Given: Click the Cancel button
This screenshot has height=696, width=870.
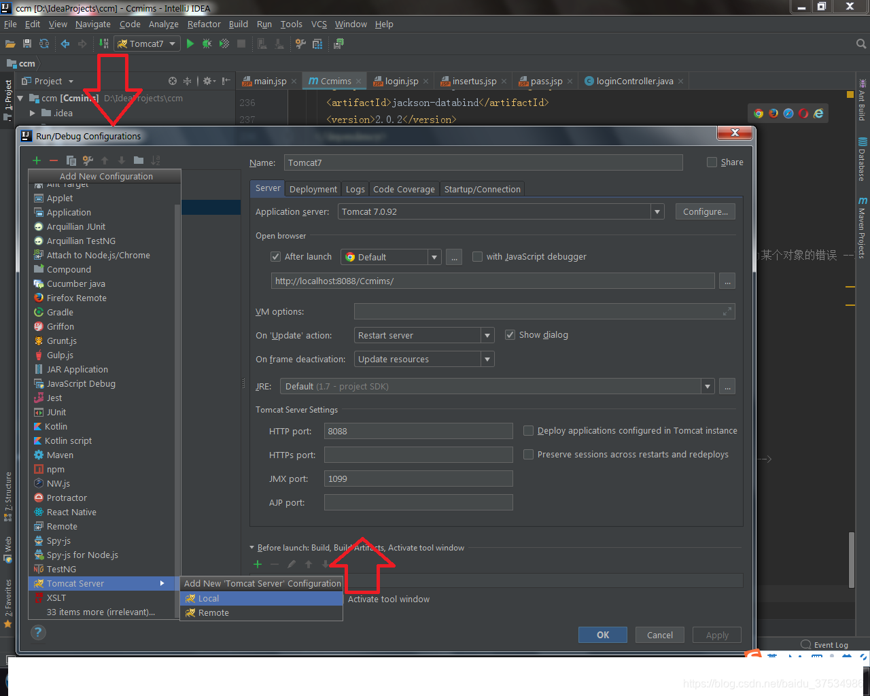Looking at the screenshot, I should point(660,635).
